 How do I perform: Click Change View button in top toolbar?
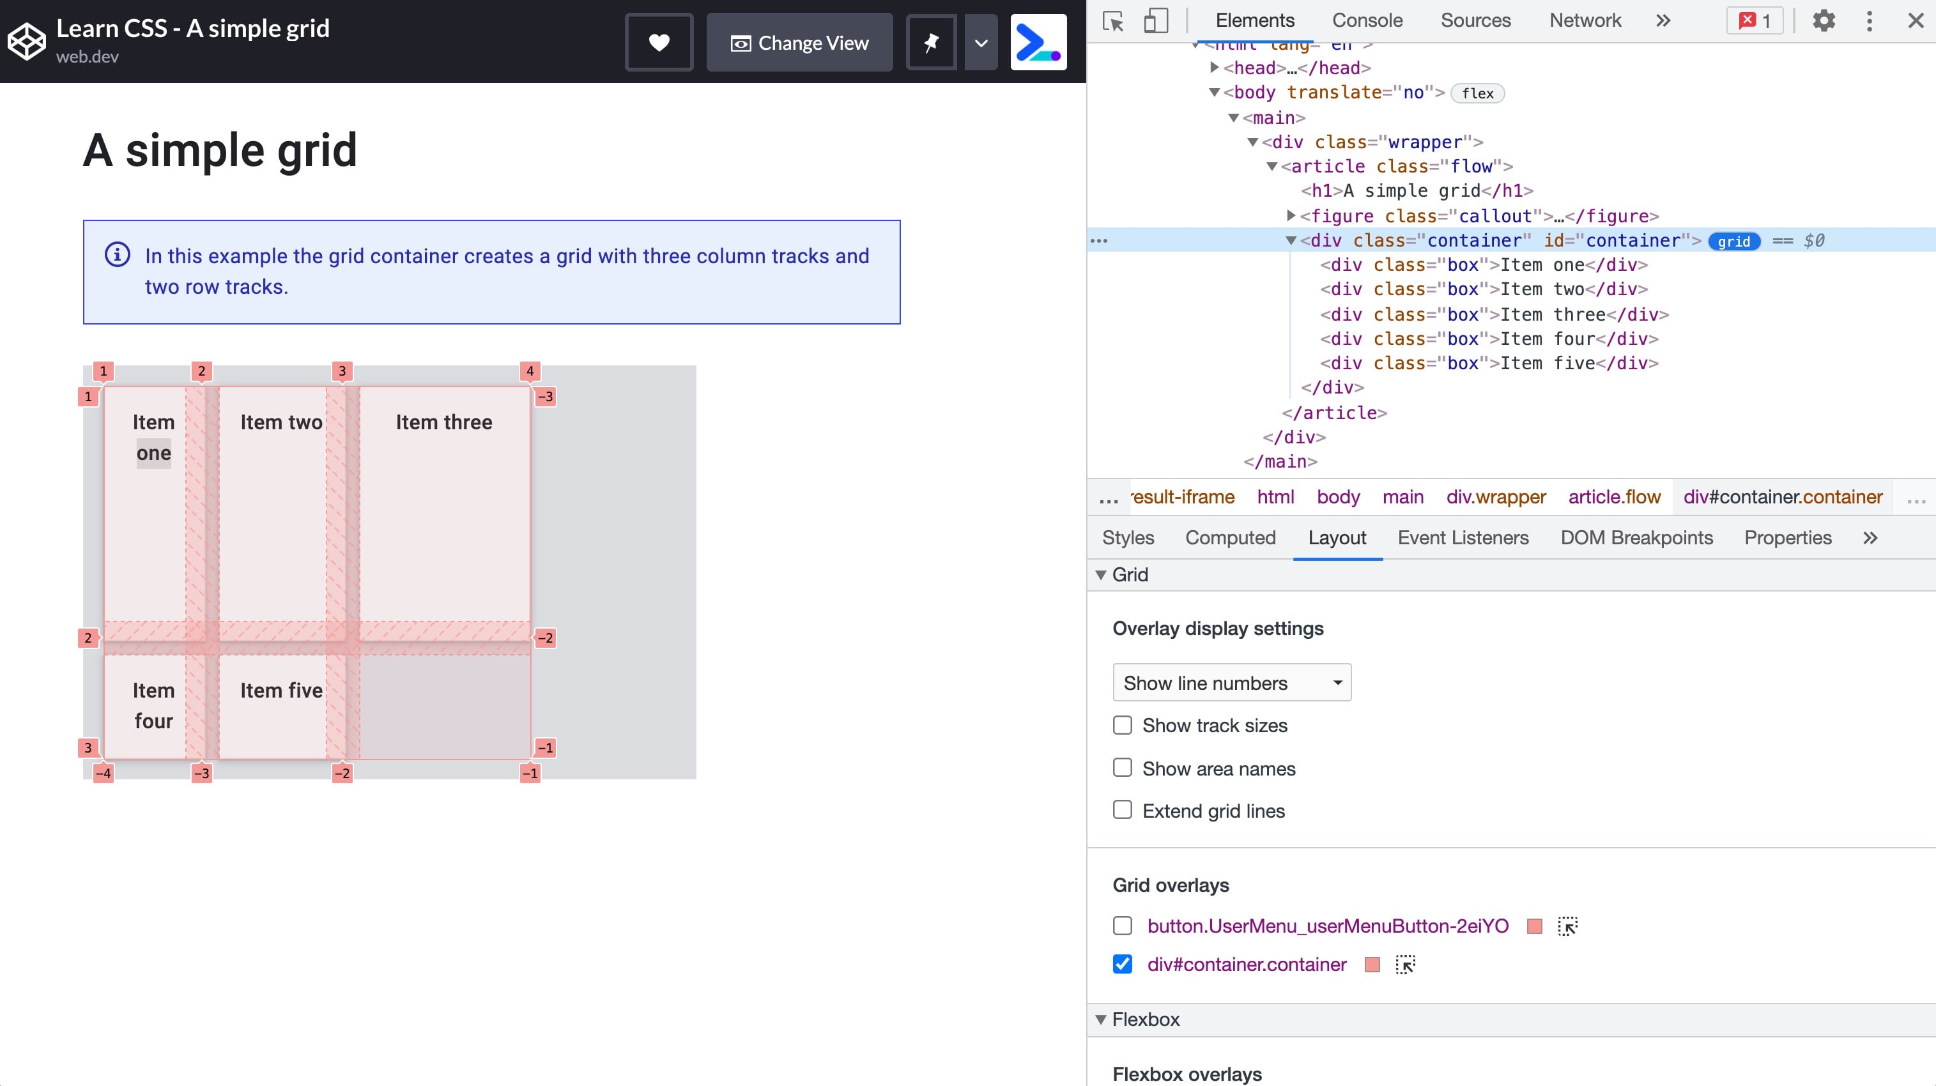coord(801,43)
